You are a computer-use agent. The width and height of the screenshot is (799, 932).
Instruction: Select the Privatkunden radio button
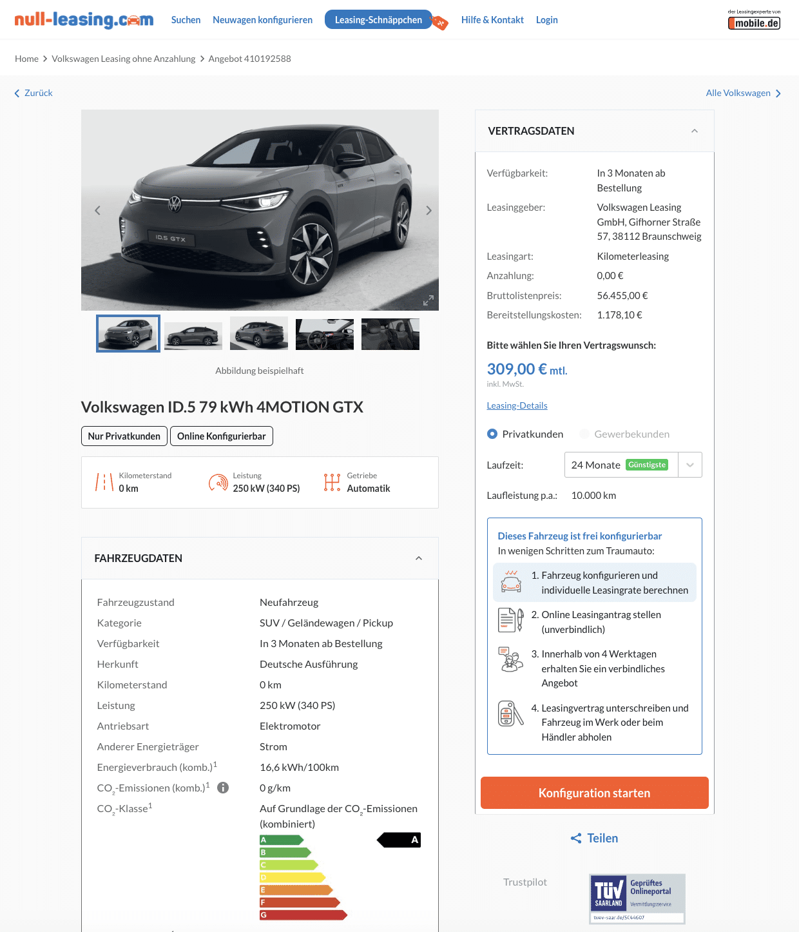pyautogui.click(x=492, y=434)
